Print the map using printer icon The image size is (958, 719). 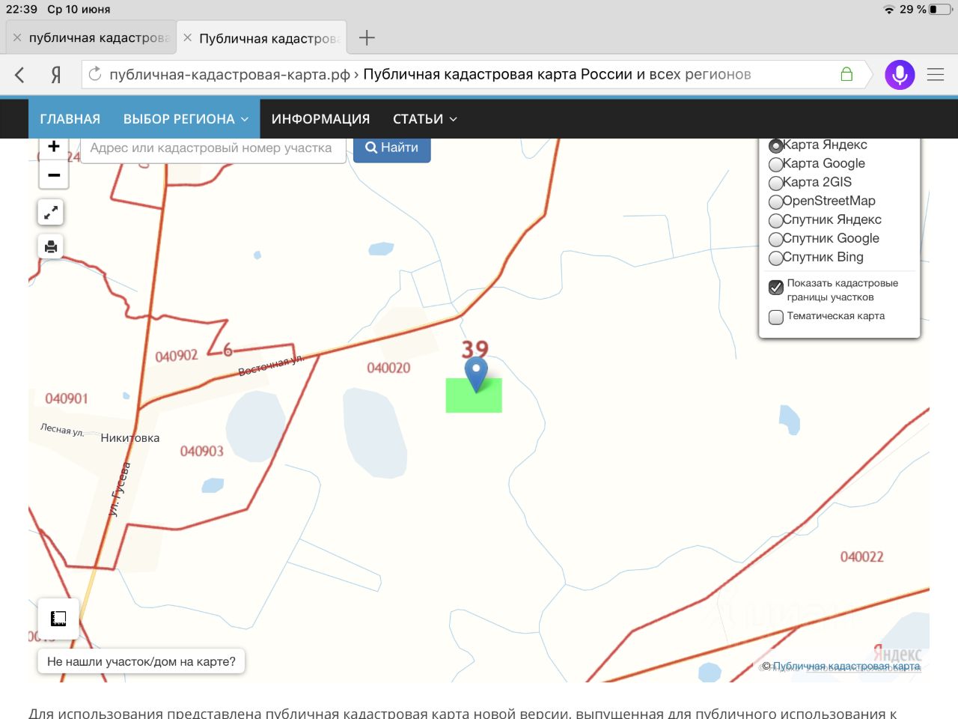[51, 246]
